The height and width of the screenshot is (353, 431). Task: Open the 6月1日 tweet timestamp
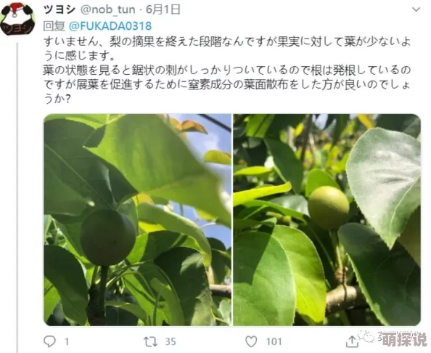coord(163,9)
